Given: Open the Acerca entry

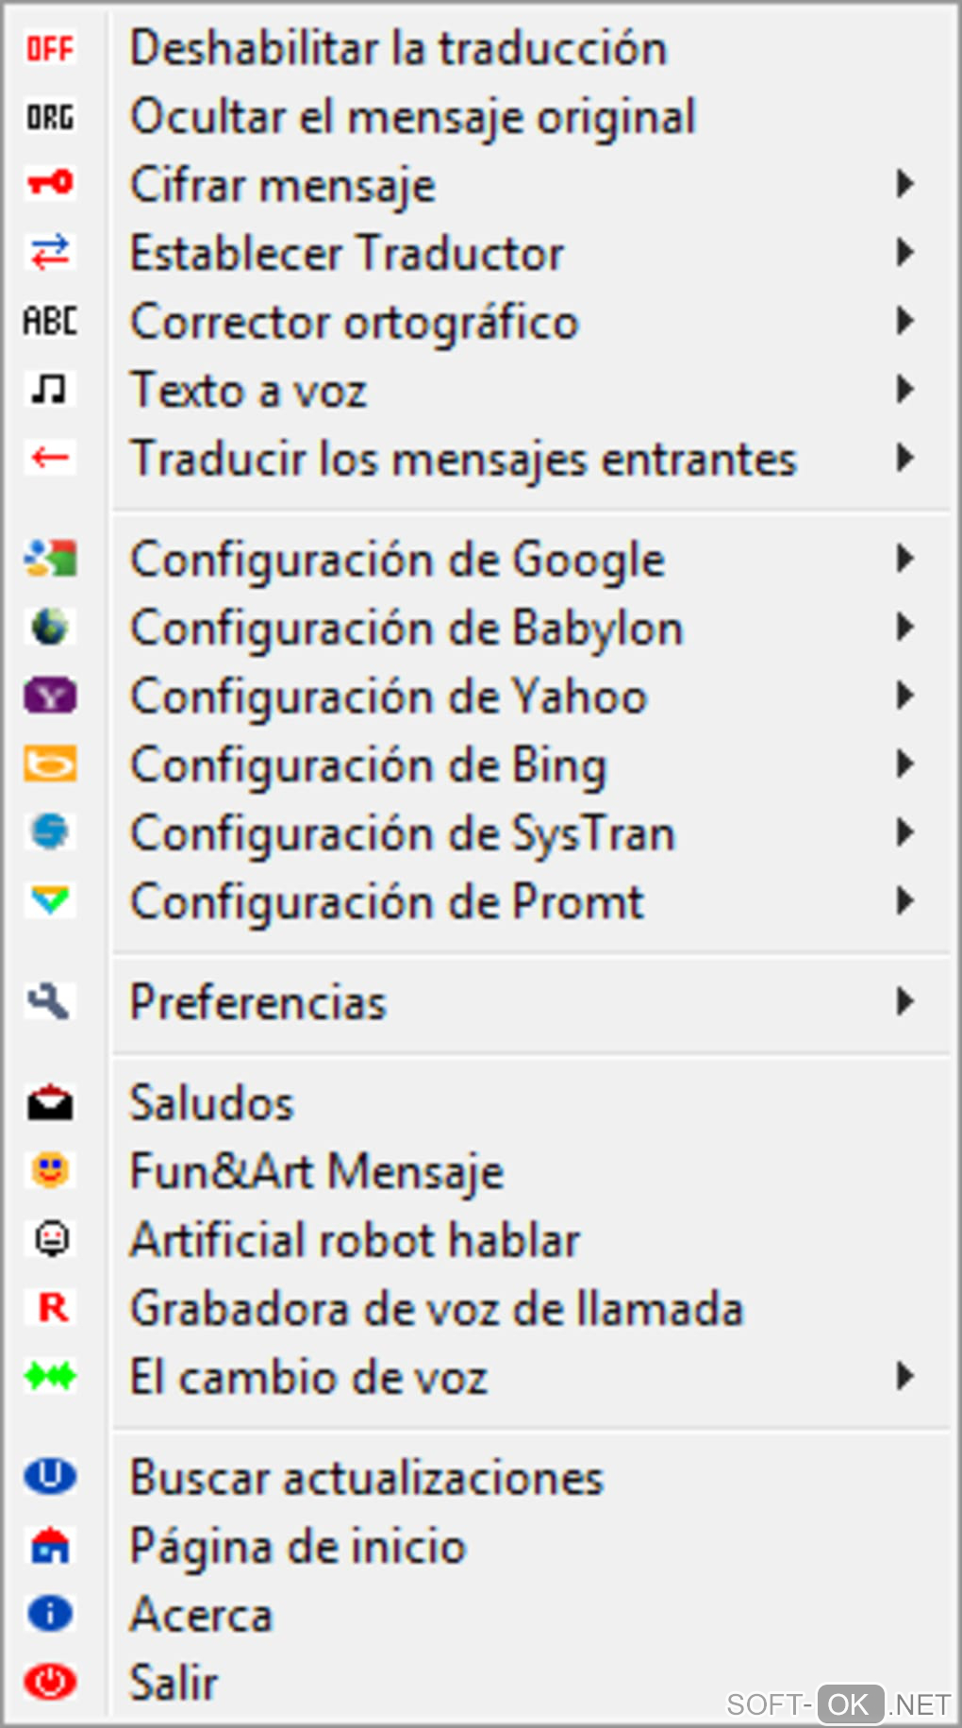Looking at the screenshot, I should pyautogui.click(x=201, y=1614).
